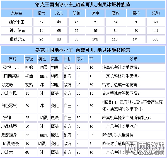Screen dimensions: 167x158
Task: Click power value 60 for 宁神
Action: click(x=79, y=118)
